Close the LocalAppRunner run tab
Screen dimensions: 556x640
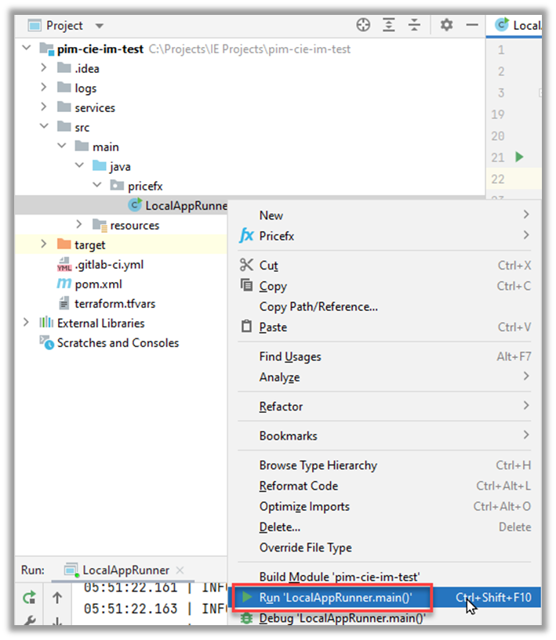click(x=179, y=570)
